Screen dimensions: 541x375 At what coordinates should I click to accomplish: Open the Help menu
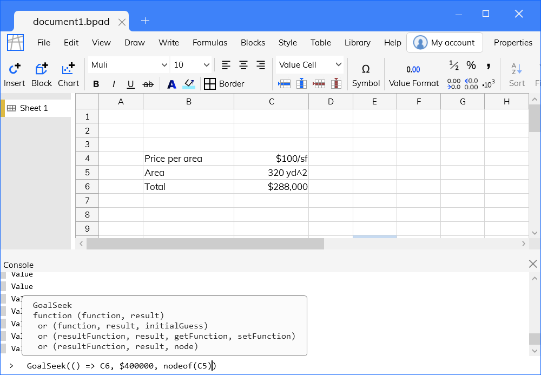[393, 43]
